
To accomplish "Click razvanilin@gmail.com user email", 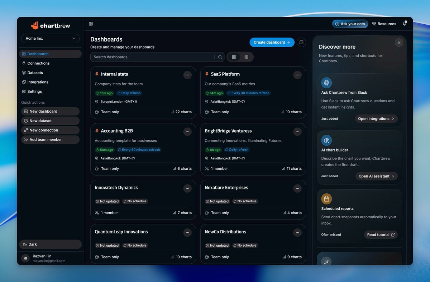I will pyautogui.click(x=49, y=261).
